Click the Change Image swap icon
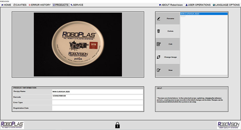The image size is (241, 130). click(x=159, y=57)
